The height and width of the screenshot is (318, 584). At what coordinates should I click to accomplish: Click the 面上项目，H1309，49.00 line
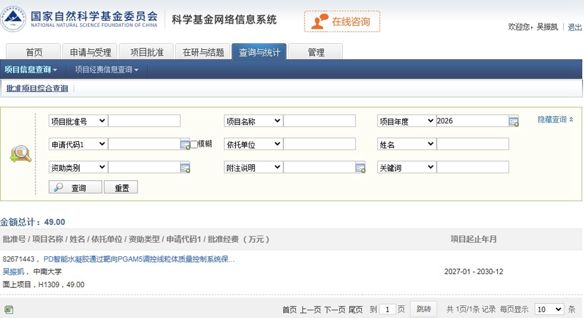coord(43,284)
